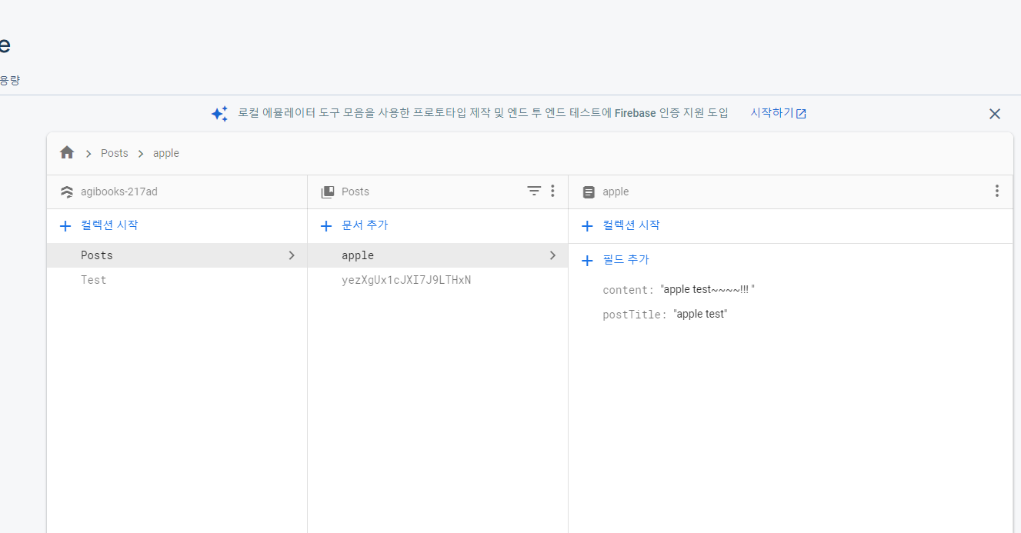The width and height of the screenshot is (1021, 533).
Task: Select the apple document row
Action: 438,255
